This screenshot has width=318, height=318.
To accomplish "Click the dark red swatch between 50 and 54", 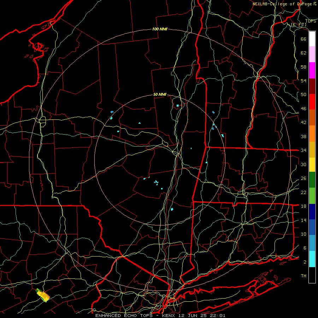I will [312, 86].
